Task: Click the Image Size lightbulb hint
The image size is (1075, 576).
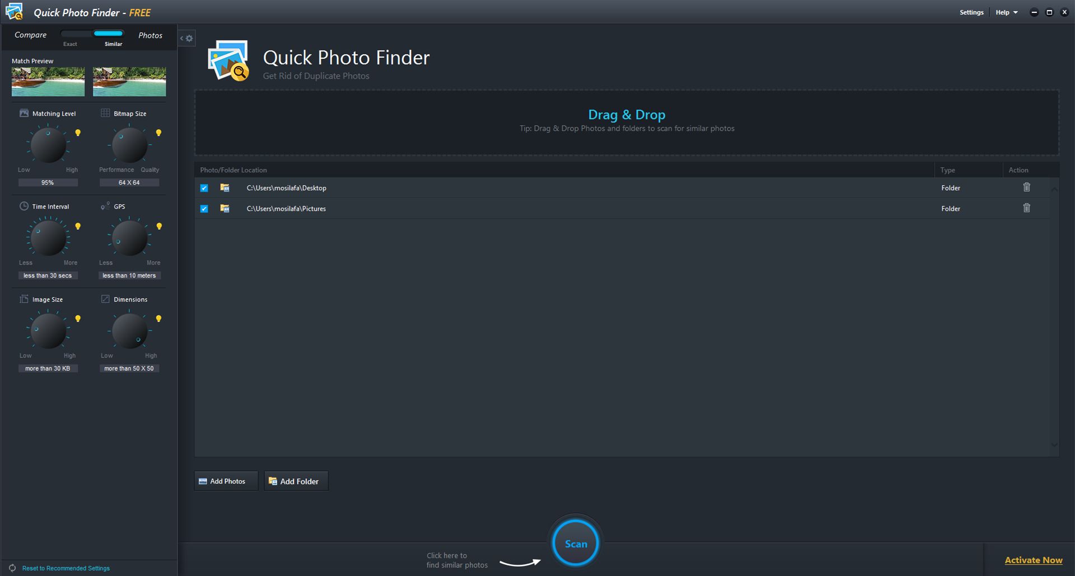Action: click(x=78, y=319)
